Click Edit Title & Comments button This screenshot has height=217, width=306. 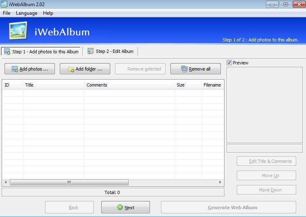pyautogui.click(x=266, y=161)
